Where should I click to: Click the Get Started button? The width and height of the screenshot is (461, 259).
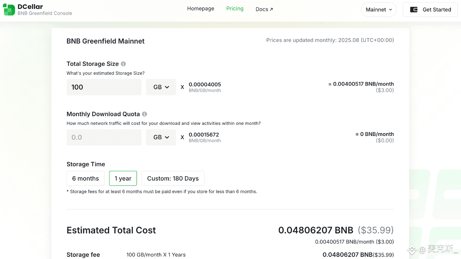point(430,10)
